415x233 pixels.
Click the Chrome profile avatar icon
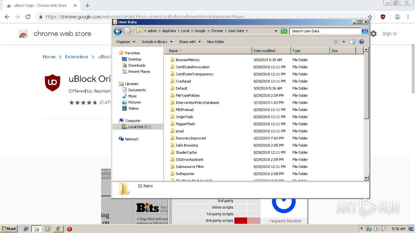[x=397, y=17]
